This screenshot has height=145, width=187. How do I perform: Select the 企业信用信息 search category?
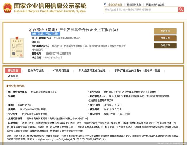coord(115,5)
